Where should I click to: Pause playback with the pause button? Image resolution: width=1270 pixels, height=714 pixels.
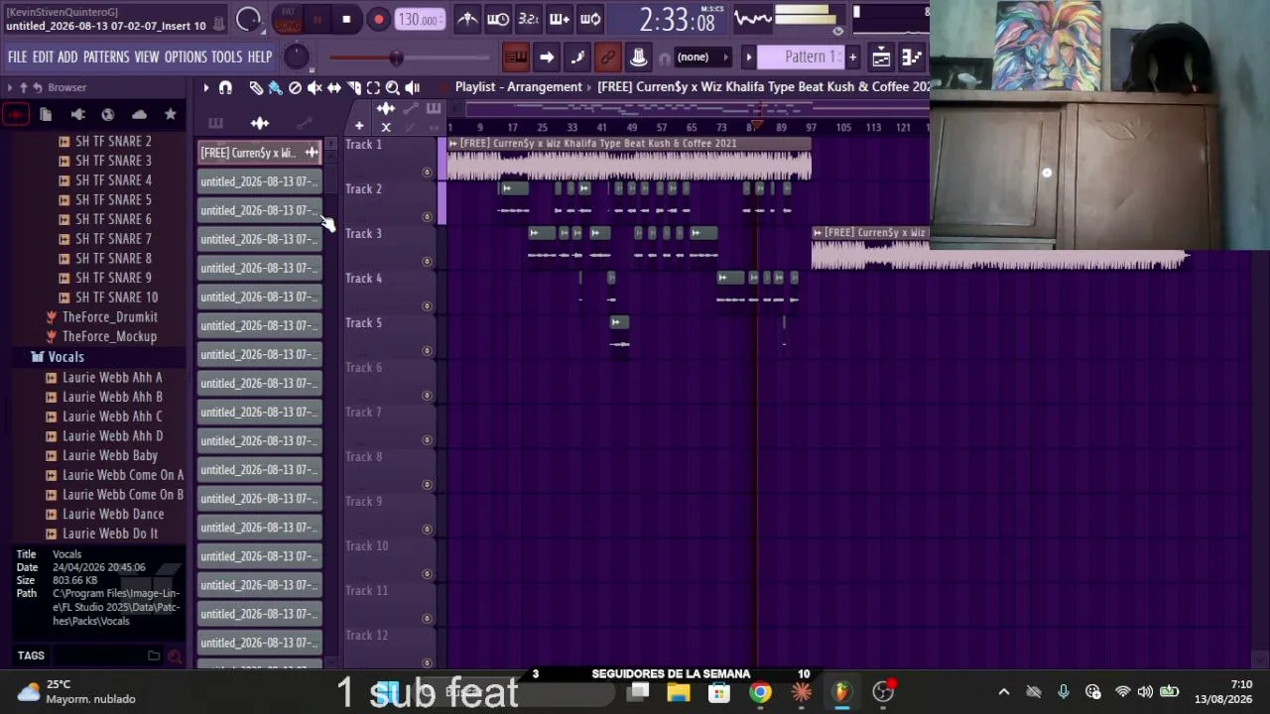(x=317, y=19)
